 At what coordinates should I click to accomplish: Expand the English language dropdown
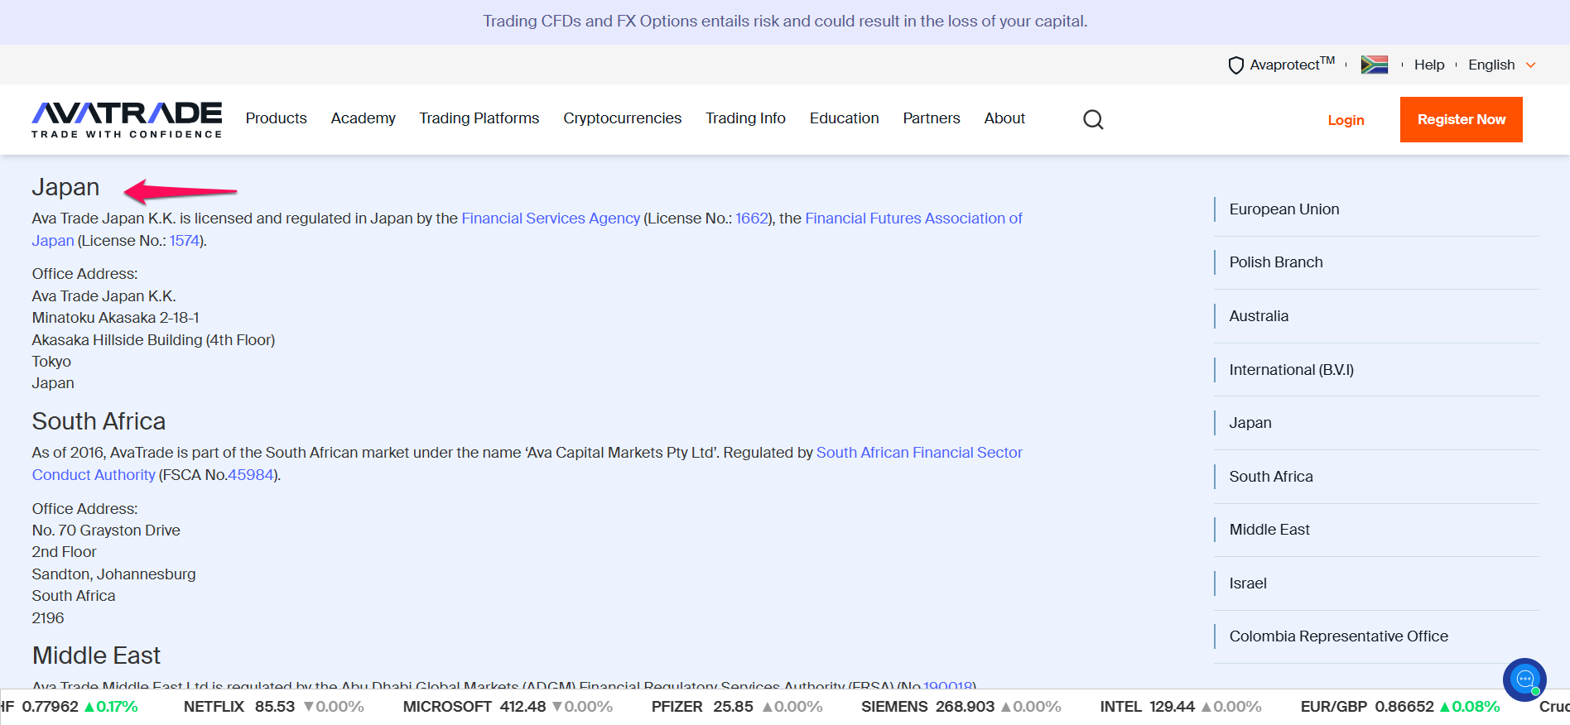pyautogui.click(x=1501, y=65)
